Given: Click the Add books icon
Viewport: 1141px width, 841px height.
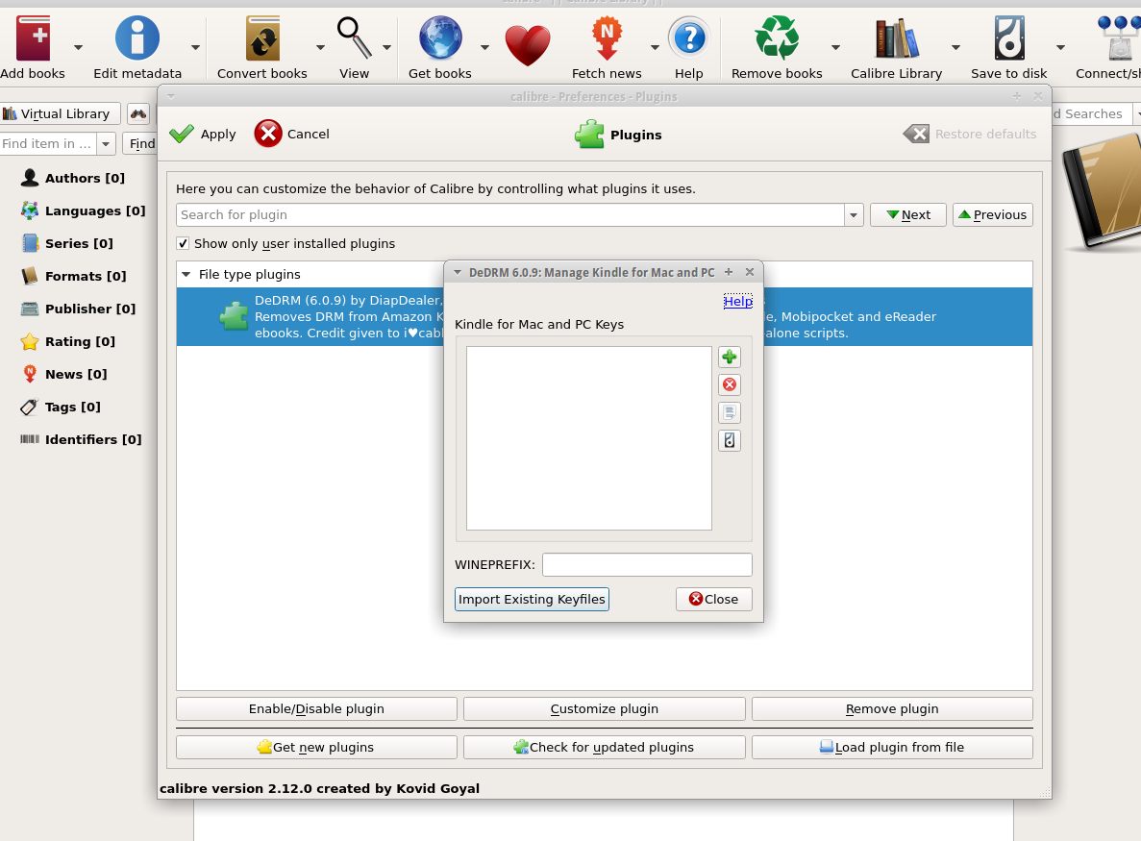Looking at the screenshot, I should click(34, 38).
